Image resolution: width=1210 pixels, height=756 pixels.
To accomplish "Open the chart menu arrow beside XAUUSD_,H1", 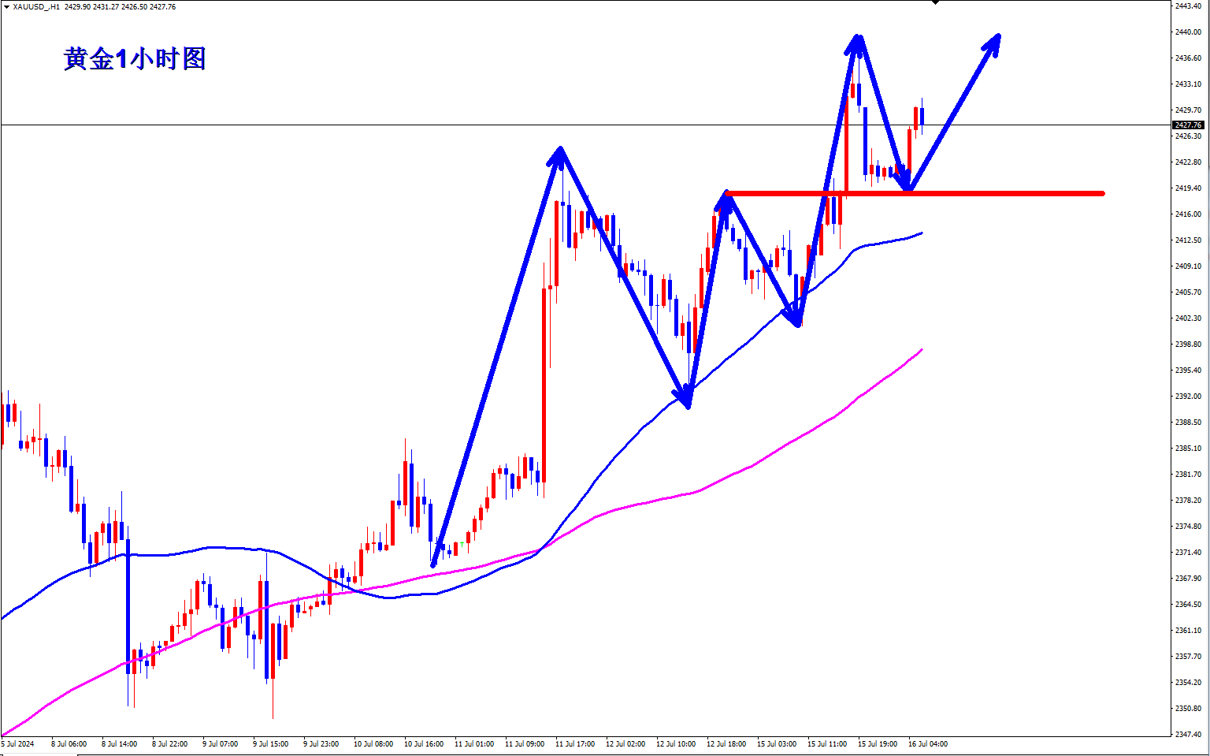I will (x=6, y=6).
